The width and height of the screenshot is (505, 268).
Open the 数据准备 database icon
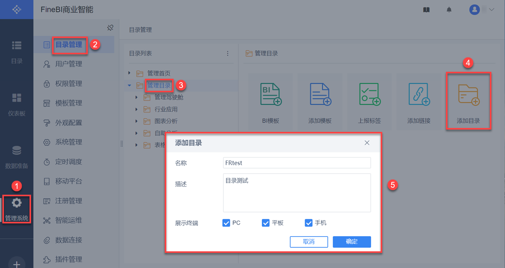17,150
